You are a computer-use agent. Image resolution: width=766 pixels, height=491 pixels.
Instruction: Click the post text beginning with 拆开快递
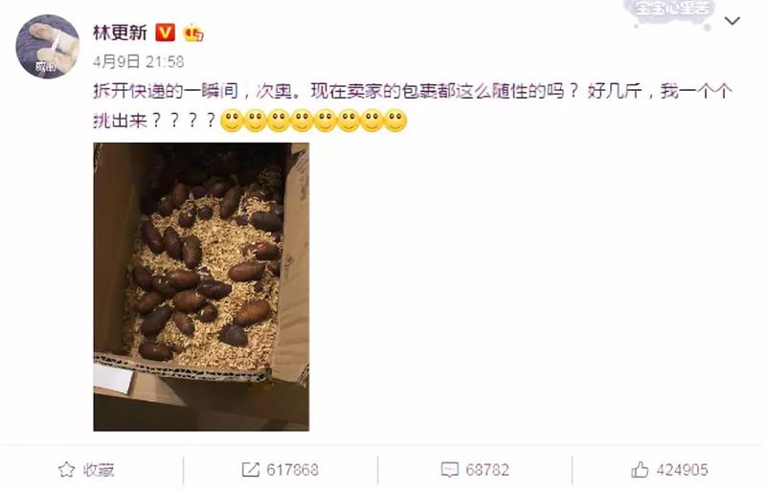tap(413, 91)
